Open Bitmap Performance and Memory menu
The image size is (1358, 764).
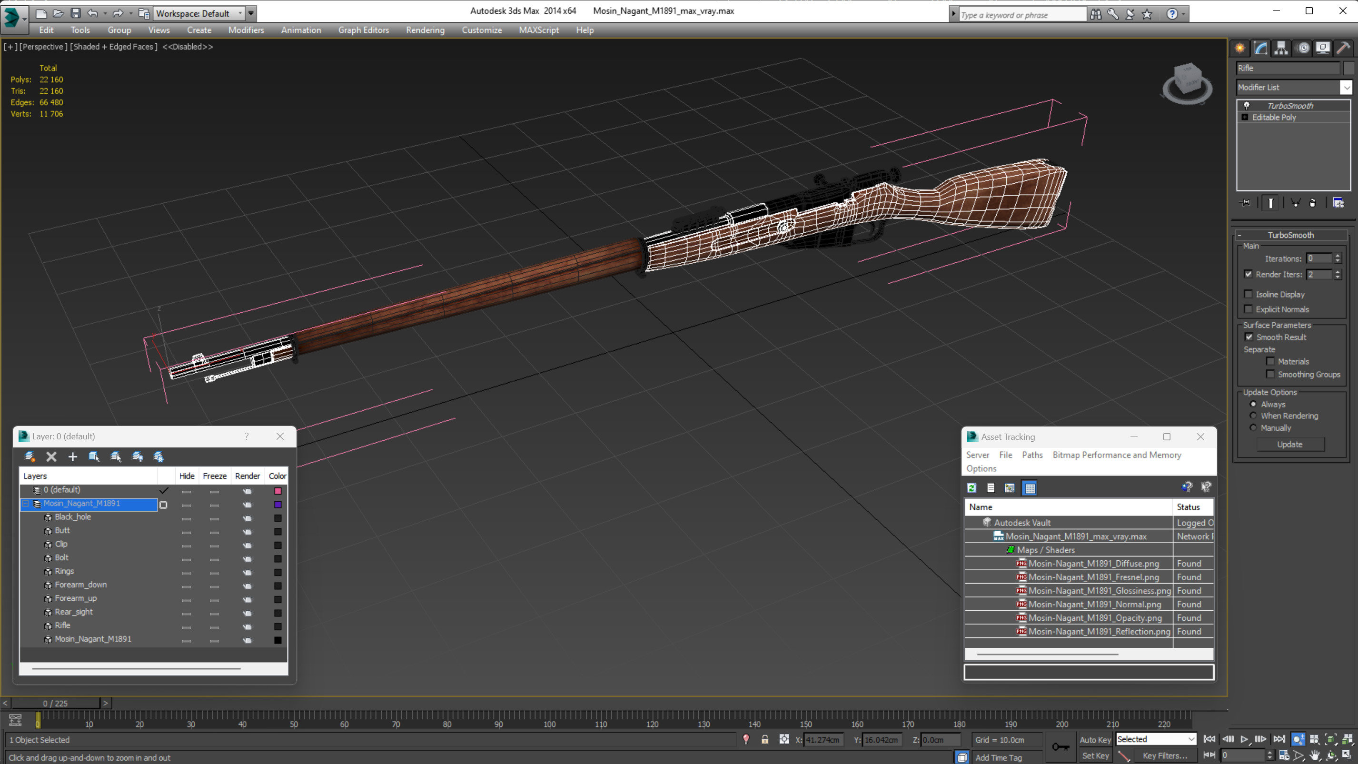[1117, 455]
